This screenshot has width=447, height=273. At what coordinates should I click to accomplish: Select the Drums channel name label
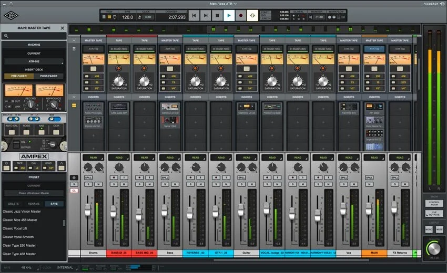pos(94,253)
